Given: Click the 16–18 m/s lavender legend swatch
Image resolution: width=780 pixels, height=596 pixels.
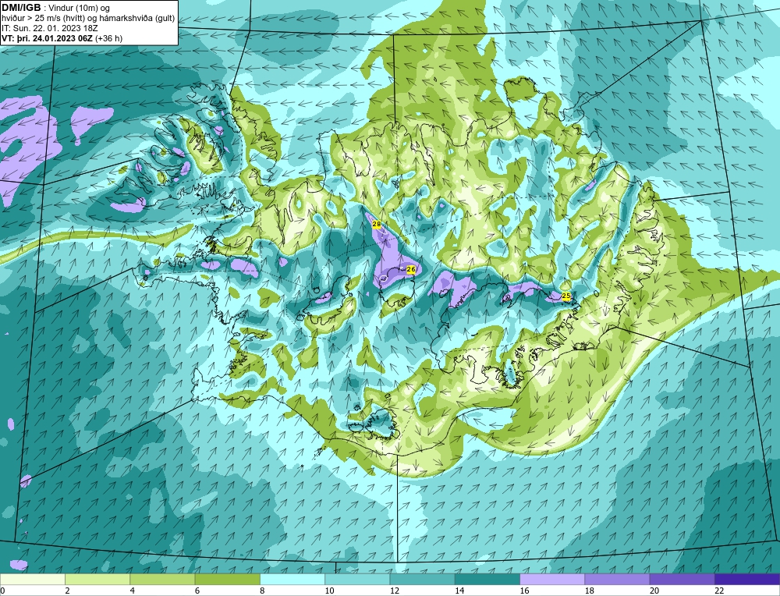Looking at the screenshot, I should coord(552,580).
